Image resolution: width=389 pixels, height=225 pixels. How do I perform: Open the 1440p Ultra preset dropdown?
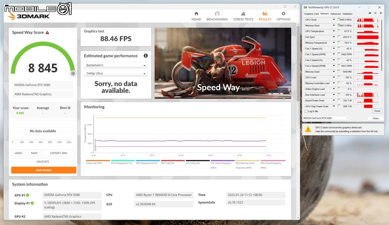tap(116, 73)
